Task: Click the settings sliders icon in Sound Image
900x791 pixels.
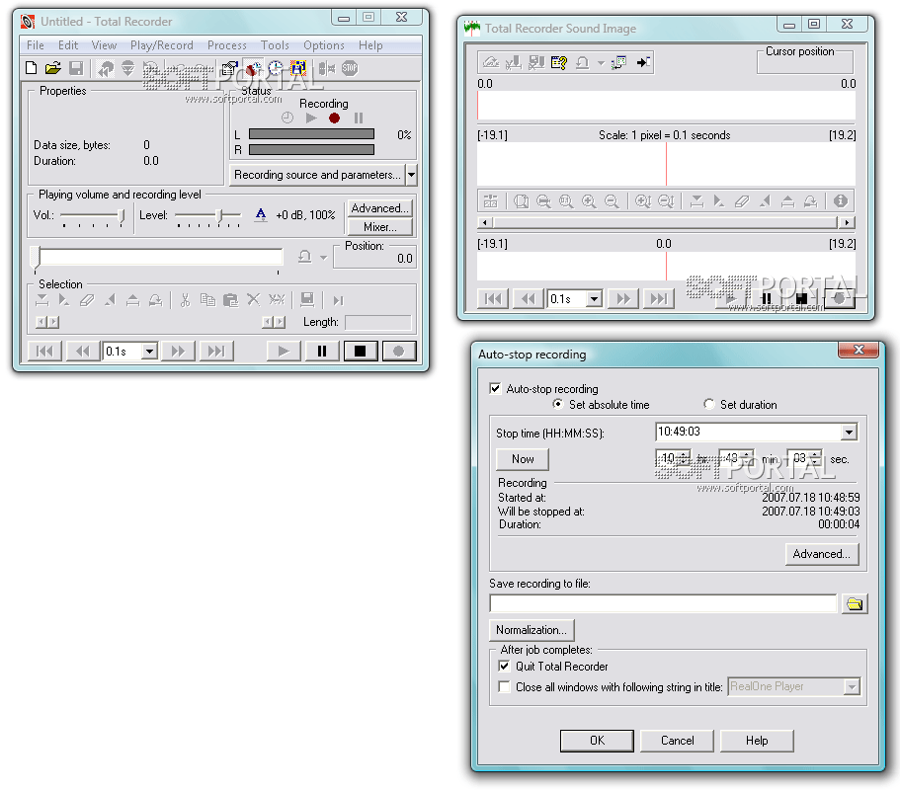Action: coord(490,201)
